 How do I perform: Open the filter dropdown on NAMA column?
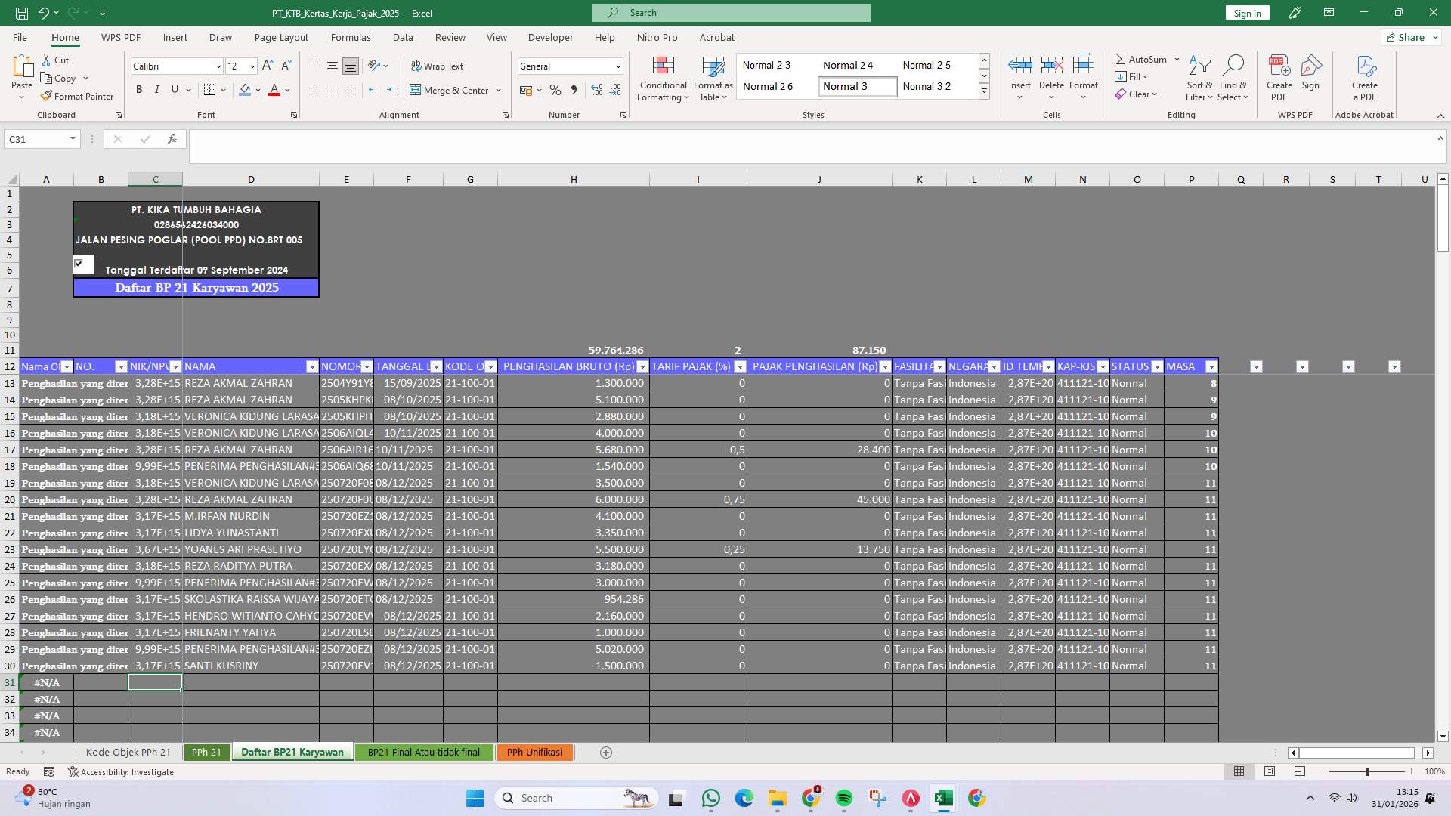tap(313, 366)
